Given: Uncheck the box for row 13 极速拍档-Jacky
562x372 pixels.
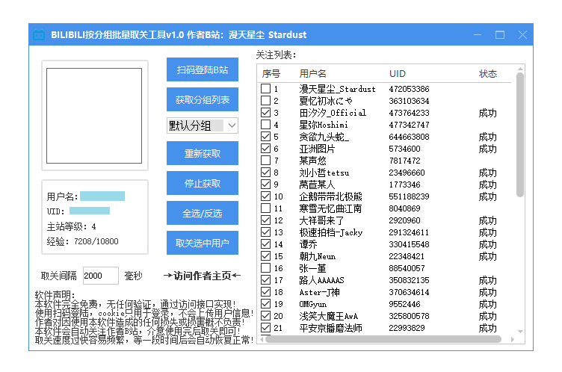Looking at the screenshot, I should click(265, 232).
